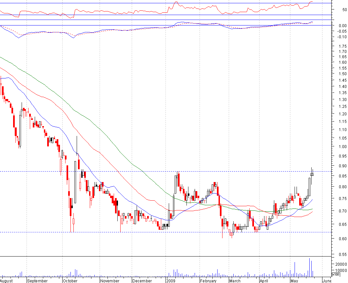Select the 1.70 price axis label

[x=343, y=52]
